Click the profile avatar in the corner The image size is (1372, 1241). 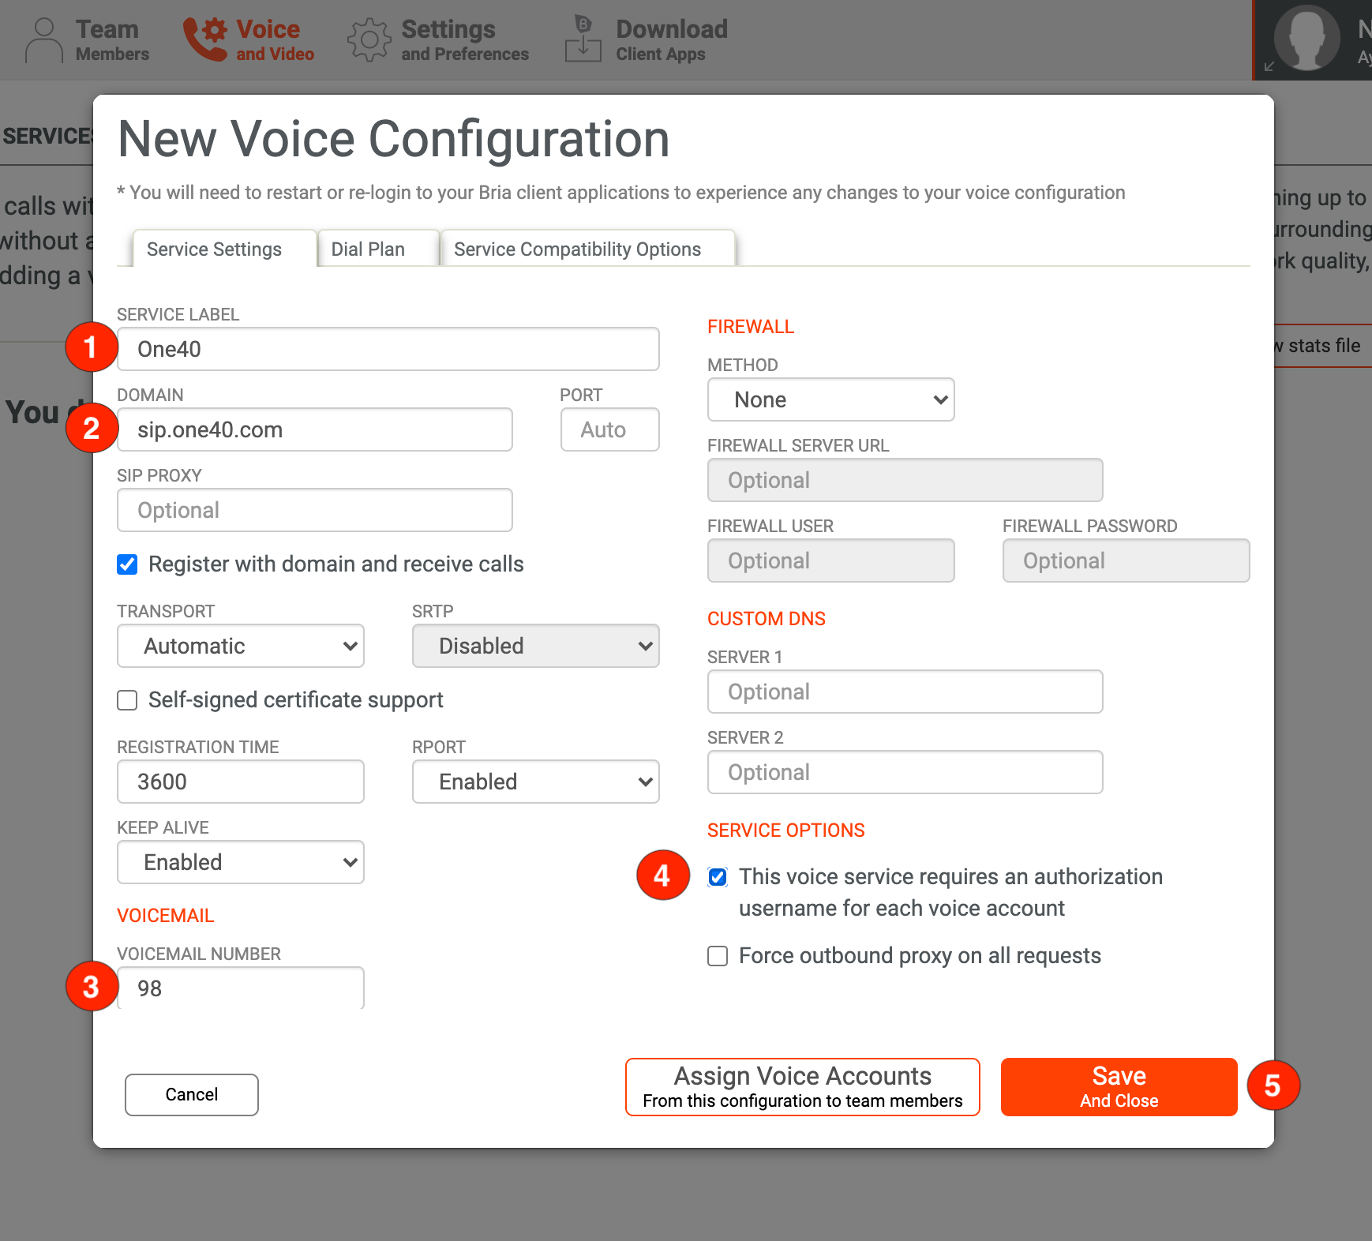click(x=1308, y=39)
